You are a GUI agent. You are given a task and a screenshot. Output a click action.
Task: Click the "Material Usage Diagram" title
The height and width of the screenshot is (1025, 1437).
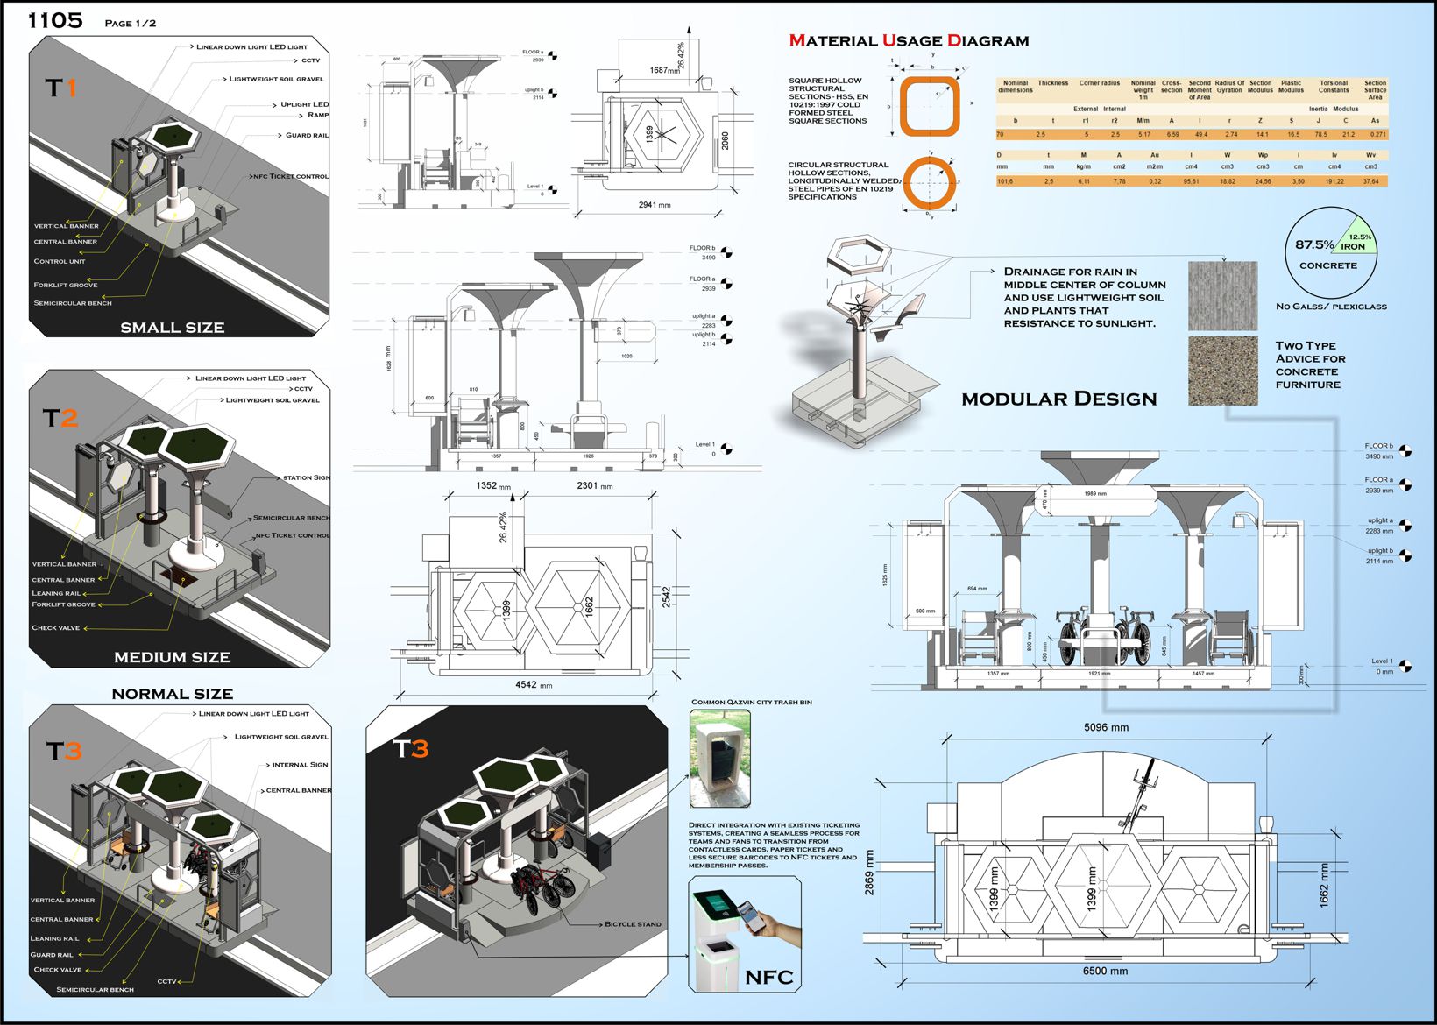pos(909,40)
